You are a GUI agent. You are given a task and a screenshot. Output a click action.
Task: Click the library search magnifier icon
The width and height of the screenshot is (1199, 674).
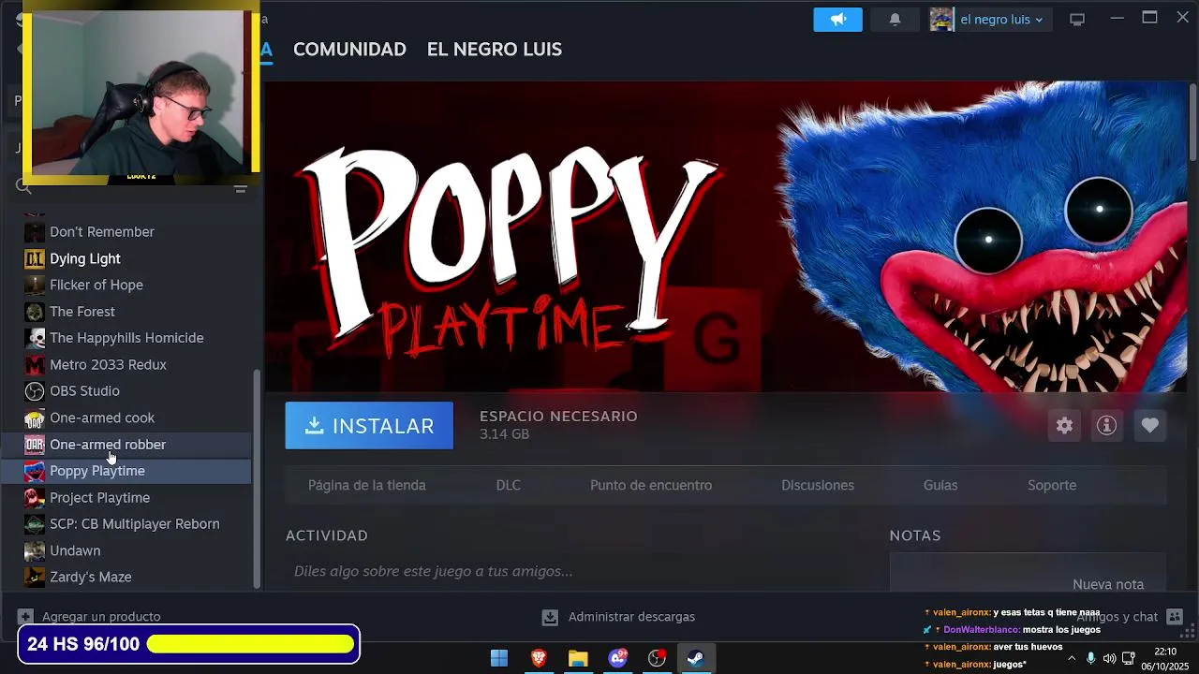[24, 187]
